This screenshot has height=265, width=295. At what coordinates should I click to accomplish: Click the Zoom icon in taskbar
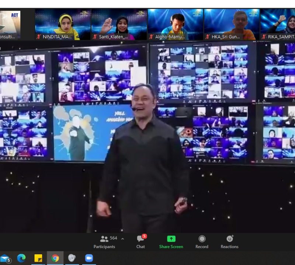coord(89,258)
